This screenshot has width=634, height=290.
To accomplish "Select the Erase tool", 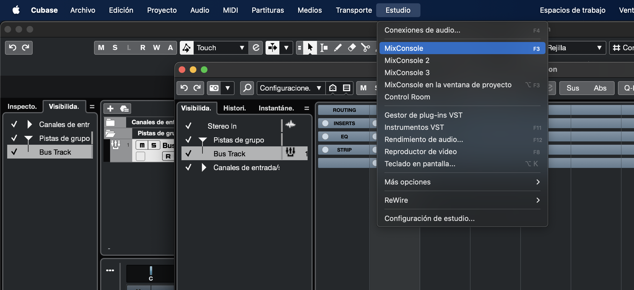I will (352, 48).
